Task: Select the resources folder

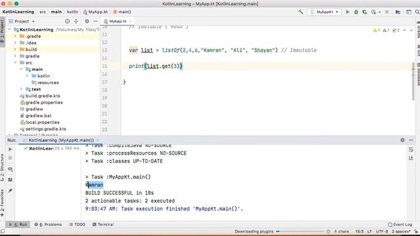Action: coord(48,83)
